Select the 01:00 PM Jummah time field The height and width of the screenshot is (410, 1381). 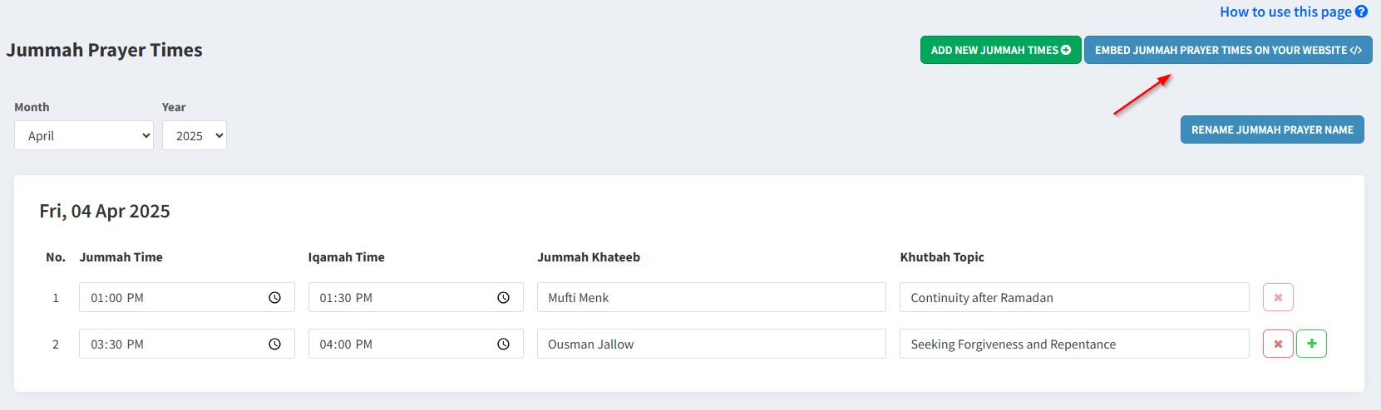point(187,297)
